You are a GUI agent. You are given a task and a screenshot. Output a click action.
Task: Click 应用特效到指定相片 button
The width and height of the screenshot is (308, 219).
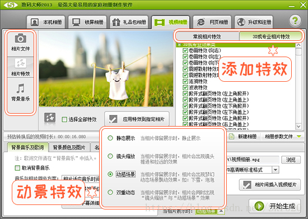(137, 119)
